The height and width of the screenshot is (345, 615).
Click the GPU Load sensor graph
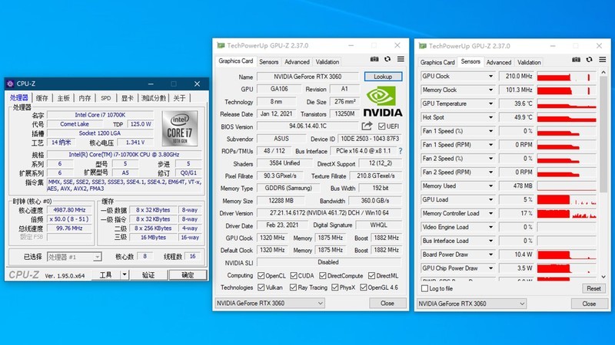pyautogui.click(x=567, y=199)
